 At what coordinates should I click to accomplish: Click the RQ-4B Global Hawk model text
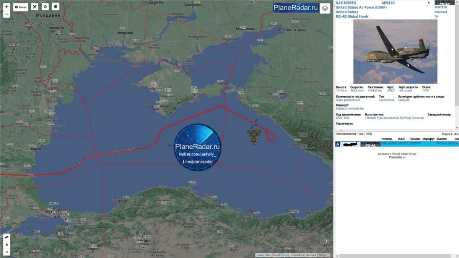[352, 16]
